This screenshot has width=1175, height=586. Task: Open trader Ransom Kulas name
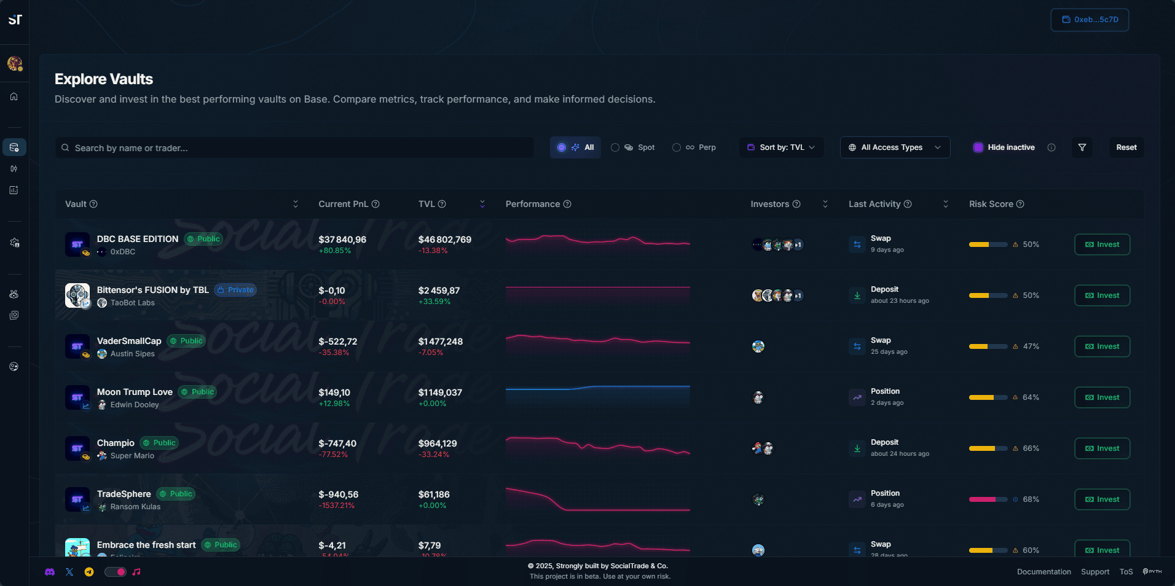pyautogui.click(x=135, y=507)
